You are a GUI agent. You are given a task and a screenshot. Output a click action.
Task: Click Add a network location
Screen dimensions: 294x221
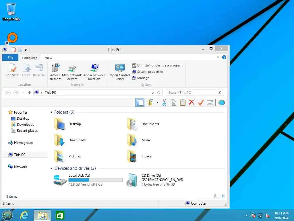[x=94, y=72]
